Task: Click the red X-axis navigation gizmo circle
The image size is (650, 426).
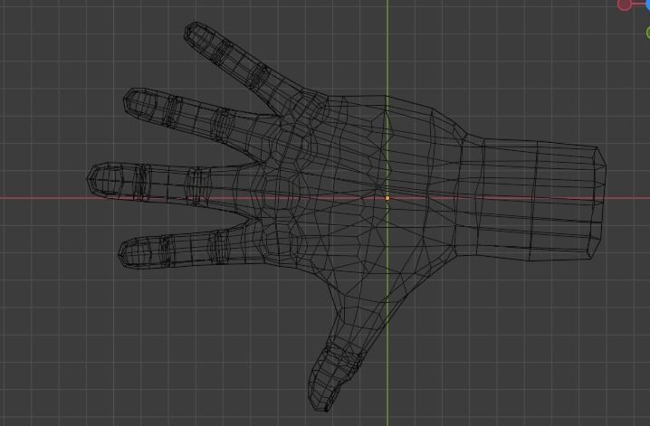Action: [x=624, y=5]
